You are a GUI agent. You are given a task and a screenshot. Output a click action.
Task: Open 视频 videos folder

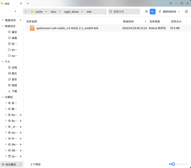[x=12, y=85]
